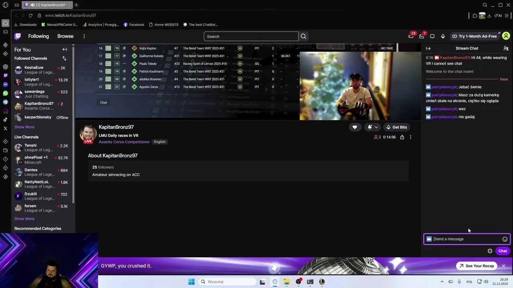
Task: Click the streamer profile avatar with LIVE badge
Action: coord(88,134)
